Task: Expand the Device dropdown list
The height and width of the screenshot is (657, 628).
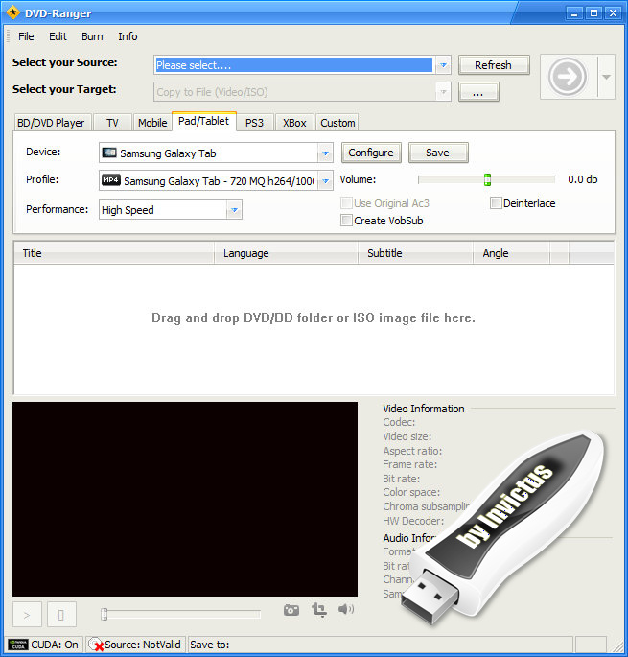Action: [325, 153]
